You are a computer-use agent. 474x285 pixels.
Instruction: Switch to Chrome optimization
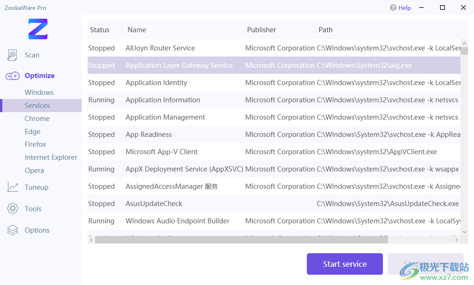(x=37, y=119)
